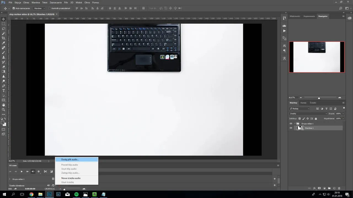Close the stop motion video document tab
Image resolution: width=353 pixels, height=198 pixels.
[x=57, y=14]
